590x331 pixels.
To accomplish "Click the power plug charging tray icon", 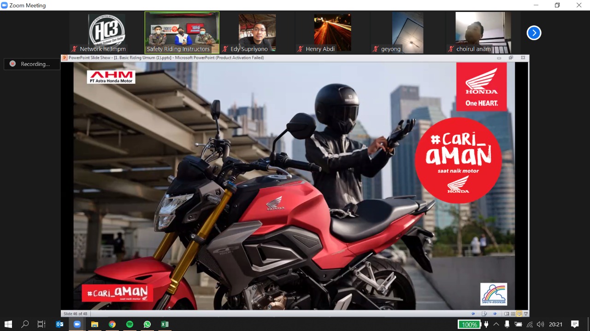I will (x=486, y=324).
